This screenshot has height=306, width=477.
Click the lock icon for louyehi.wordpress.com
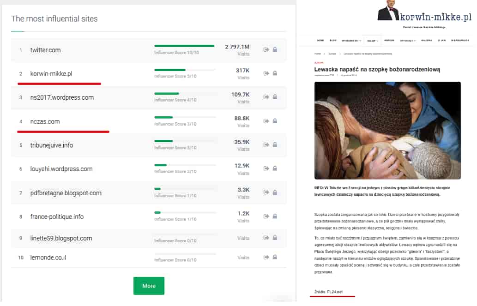(275, 168)
